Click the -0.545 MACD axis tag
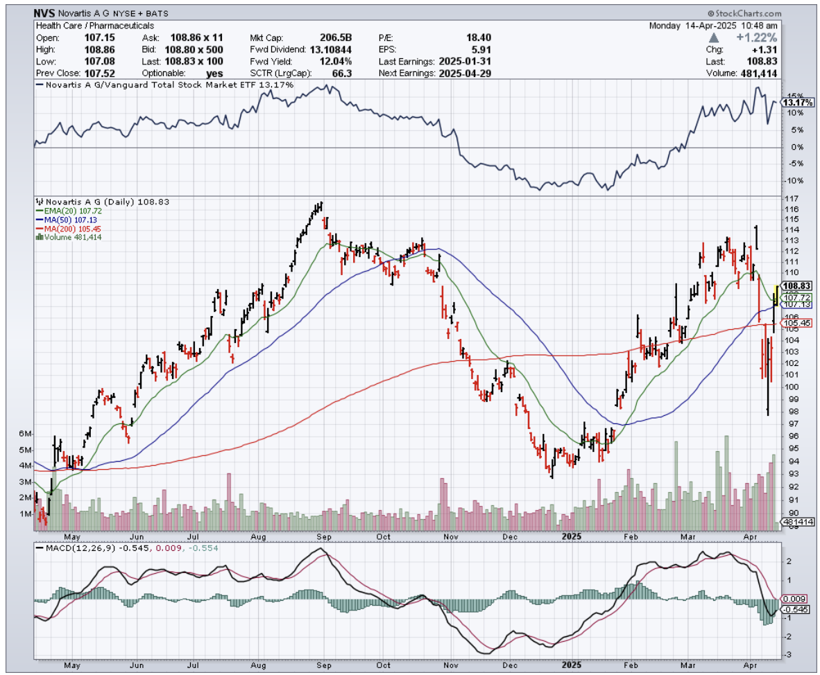Viewport: 820px width, 675px height. click(794, 609)
